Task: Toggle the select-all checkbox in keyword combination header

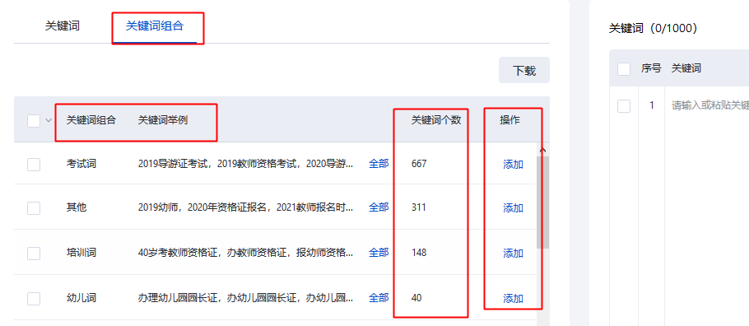Action: pos(34,121)
